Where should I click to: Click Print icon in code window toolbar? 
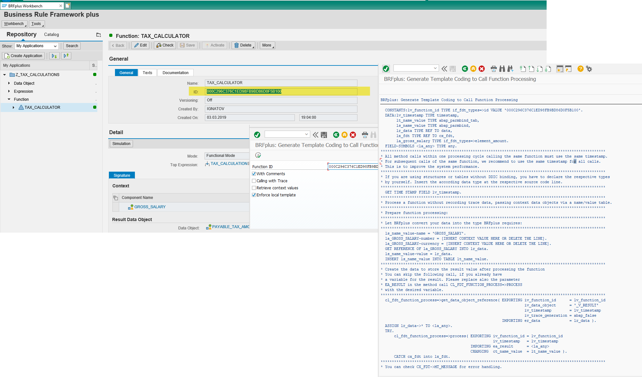494,69
